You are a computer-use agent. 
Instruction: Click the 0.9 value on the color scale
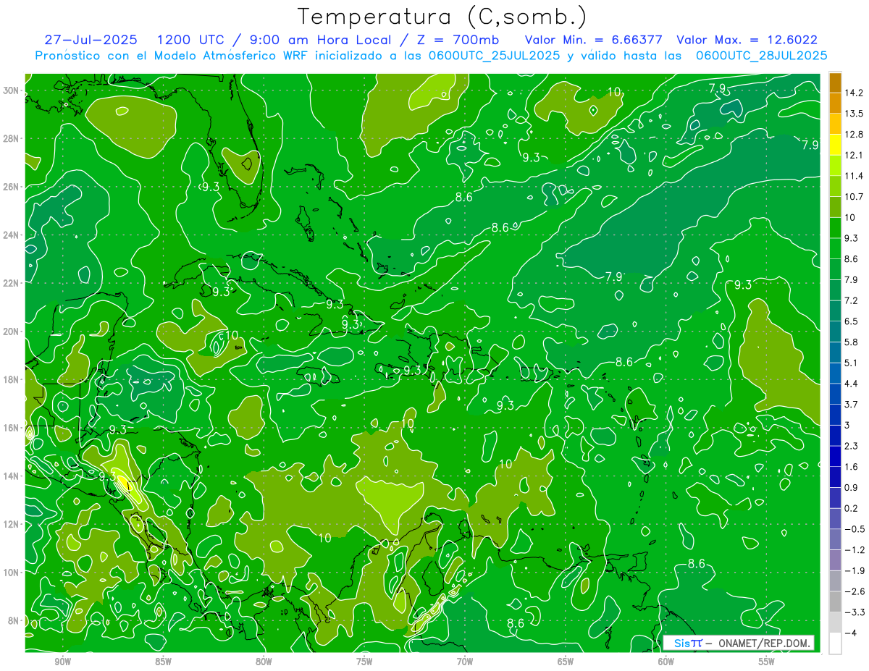pos(852,487)
